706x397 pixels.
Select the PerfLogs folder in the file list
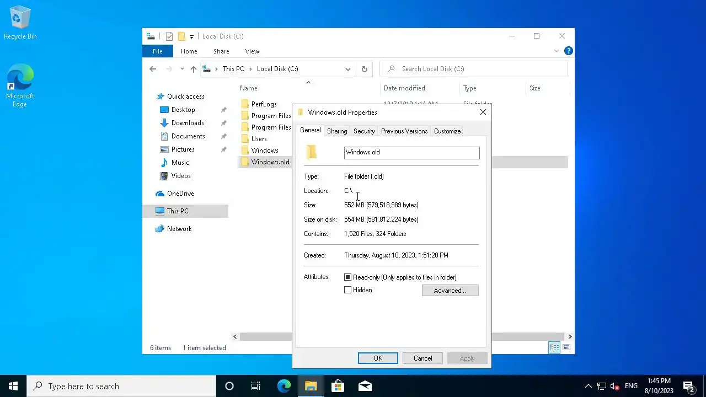pyautogui.click(x=264, y=104)
